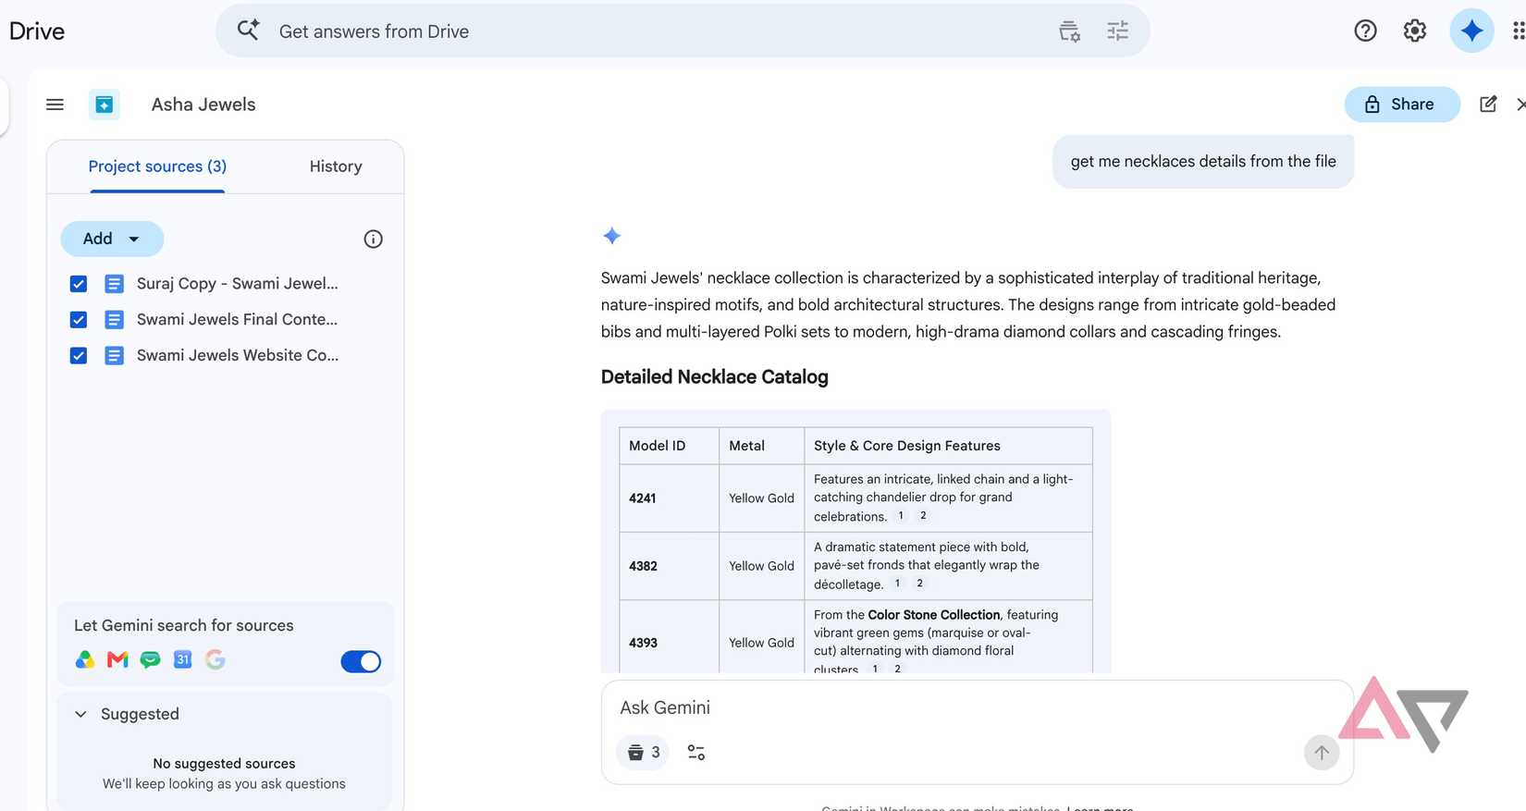Open the Help question mark icon
This screenshot has height=811, width=1526.
pyautogui.click(x=1365, y=31)
